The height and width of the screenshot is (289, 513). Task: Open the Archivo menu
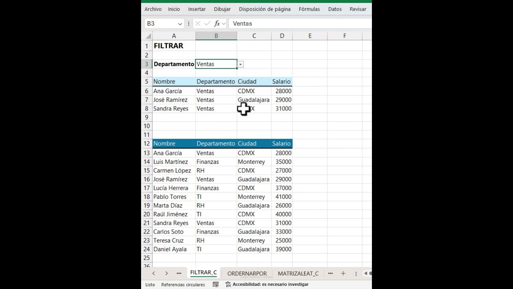(153, 9)
